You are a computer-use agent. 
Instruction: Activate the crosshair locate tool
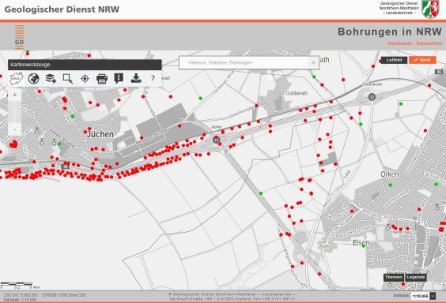(85, 79)
